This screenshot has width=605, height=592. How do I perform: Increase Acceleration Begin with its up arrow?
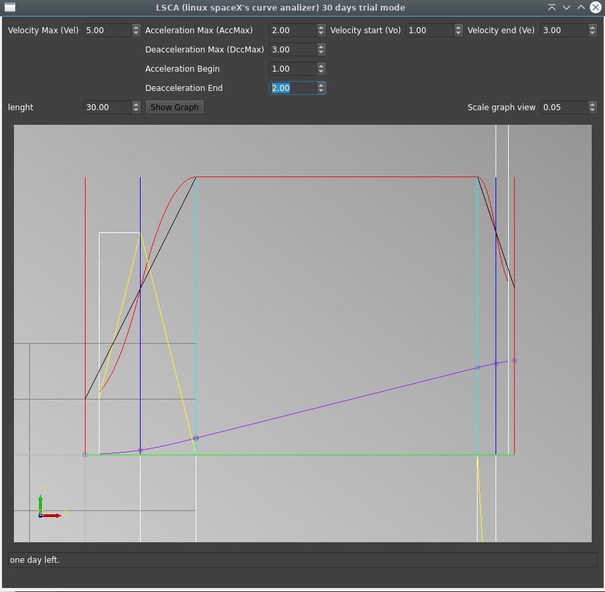[x=321, y=66]
